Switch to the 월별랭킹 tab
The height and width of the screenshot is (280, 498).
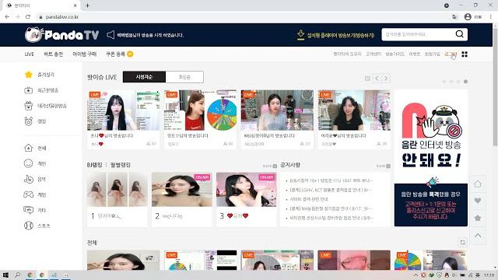click(121, 165)
